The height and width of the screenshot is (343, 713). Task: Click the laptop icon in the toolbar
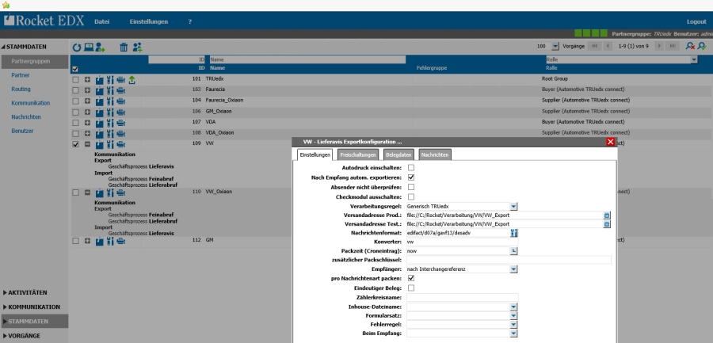(x=88, y=47)
